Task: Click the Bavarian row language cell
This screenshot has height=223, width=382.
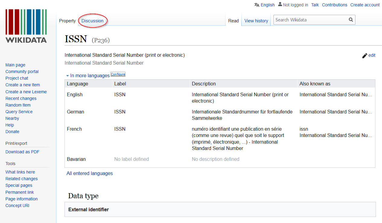Action: coord(76,159)
